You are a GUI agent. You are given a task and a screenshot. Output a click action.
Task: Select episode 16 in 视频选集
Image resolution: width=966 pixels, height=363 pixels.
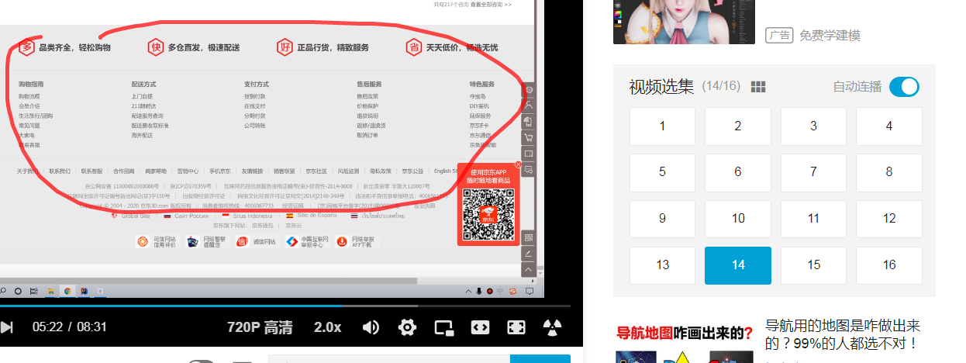tap(889, 265)
